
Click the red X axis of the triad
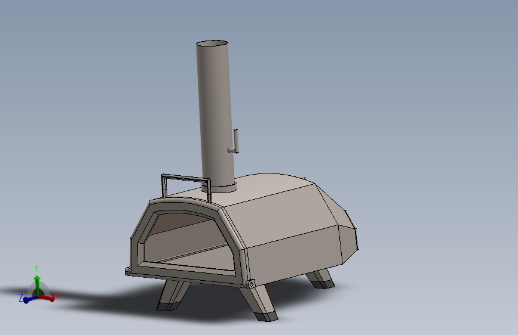[47, 298]
